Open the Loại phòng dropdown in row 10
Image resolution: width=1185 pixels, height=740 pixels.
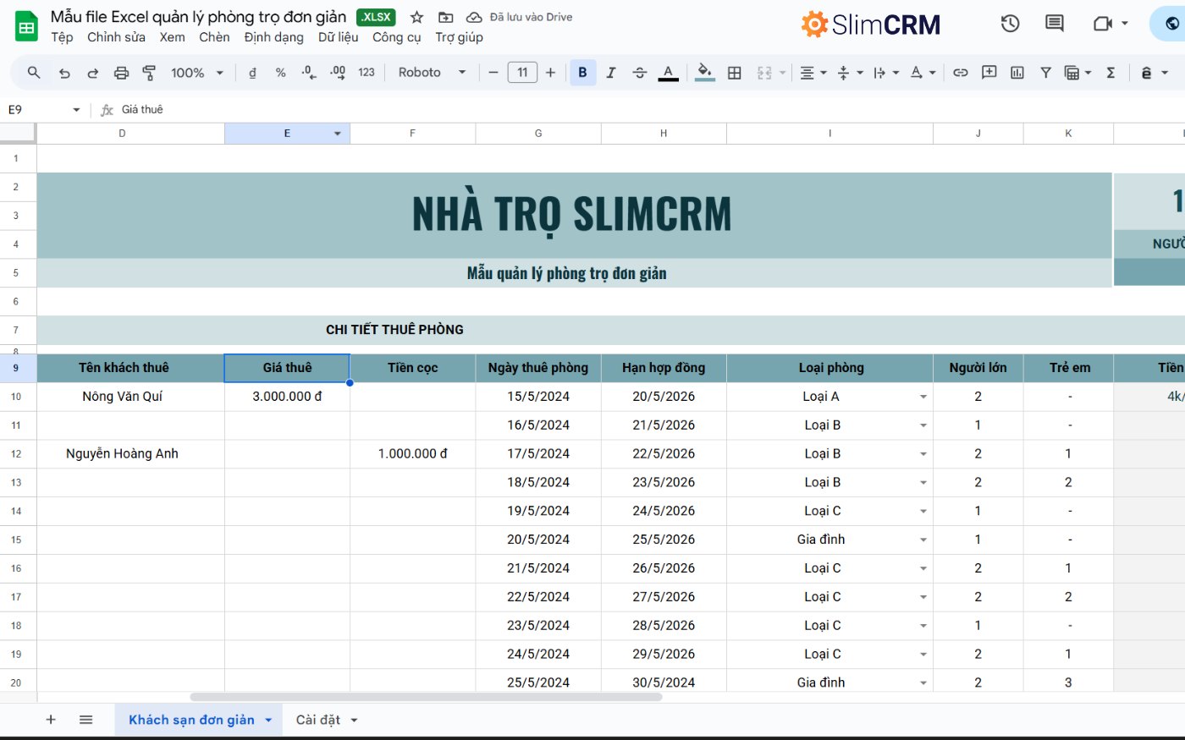[923, 396]
